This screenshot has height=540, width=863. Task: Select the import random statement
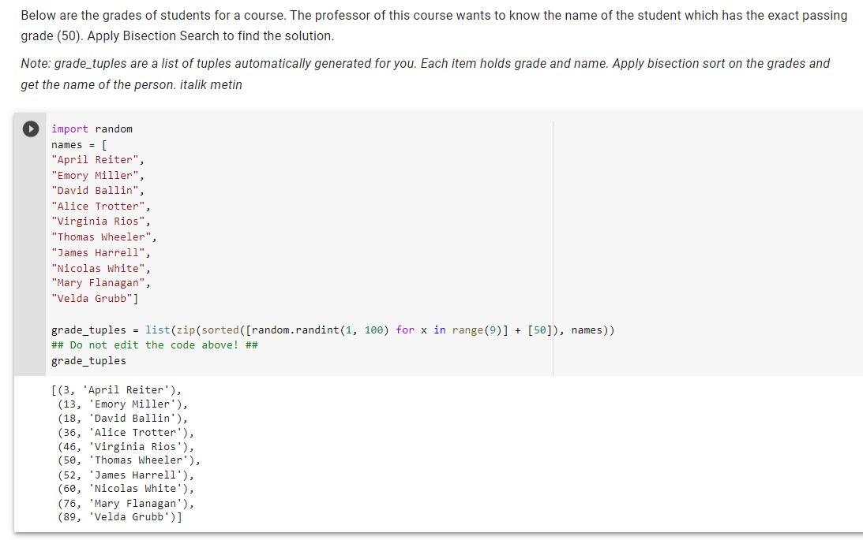(x=93, y=128)
